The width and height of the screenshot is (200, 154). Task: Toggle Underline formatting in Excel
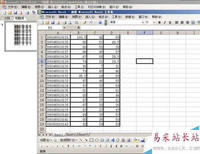pyautogui.click(x=170, y=22)
